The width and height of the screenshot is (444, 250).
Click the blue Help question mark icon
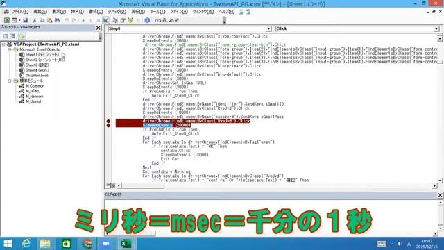[x=147, y=20]
